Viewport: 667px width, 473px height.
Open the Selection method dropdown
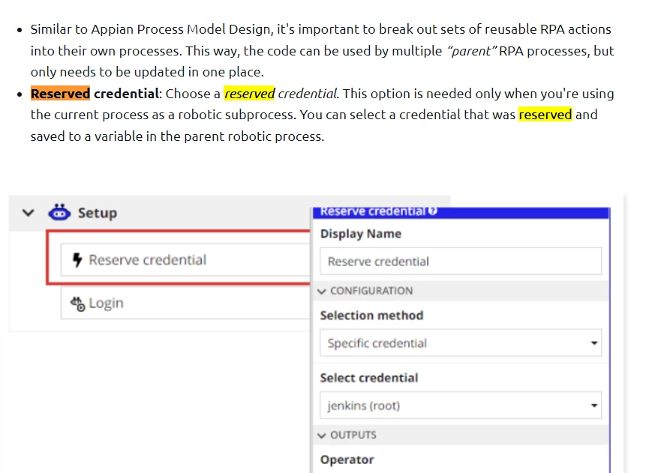461,343
